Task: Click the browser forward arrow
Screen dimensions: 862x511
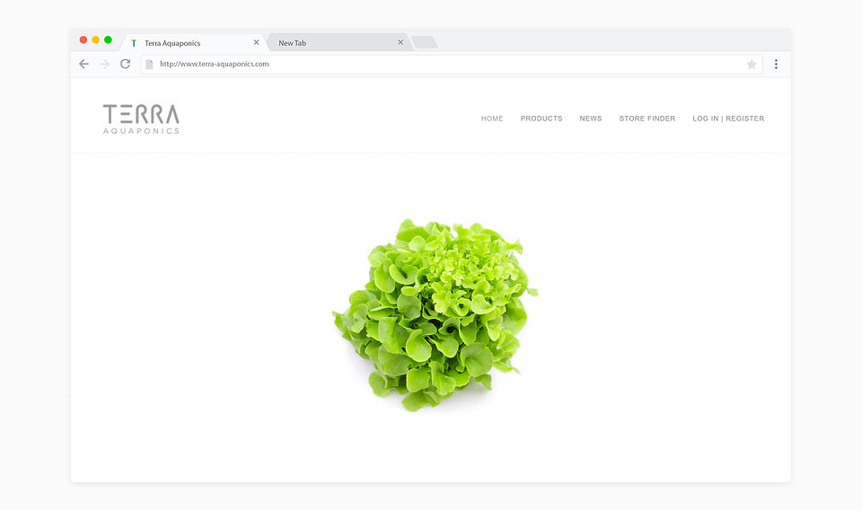Action: coord(104,64)
